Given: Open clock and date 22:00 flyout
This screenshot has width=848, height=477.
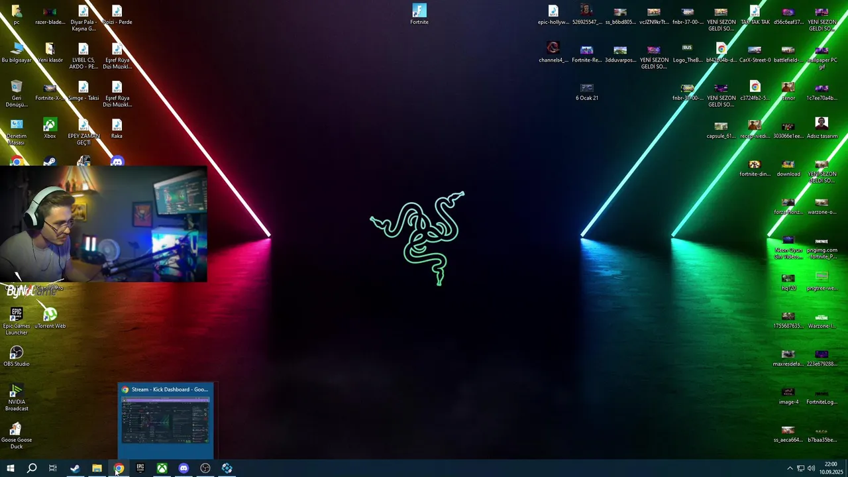Looking at the screenshot, I should (x=831, y=468).
